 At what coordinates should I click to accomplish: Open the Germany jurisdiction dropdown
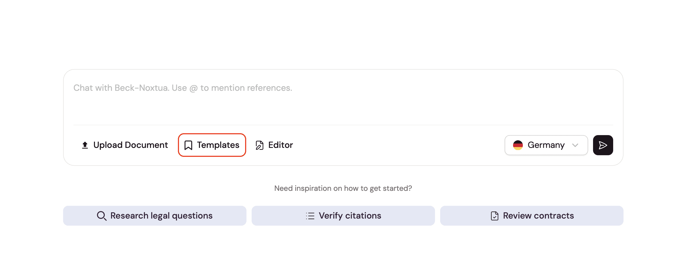click(x=546, y=145)
